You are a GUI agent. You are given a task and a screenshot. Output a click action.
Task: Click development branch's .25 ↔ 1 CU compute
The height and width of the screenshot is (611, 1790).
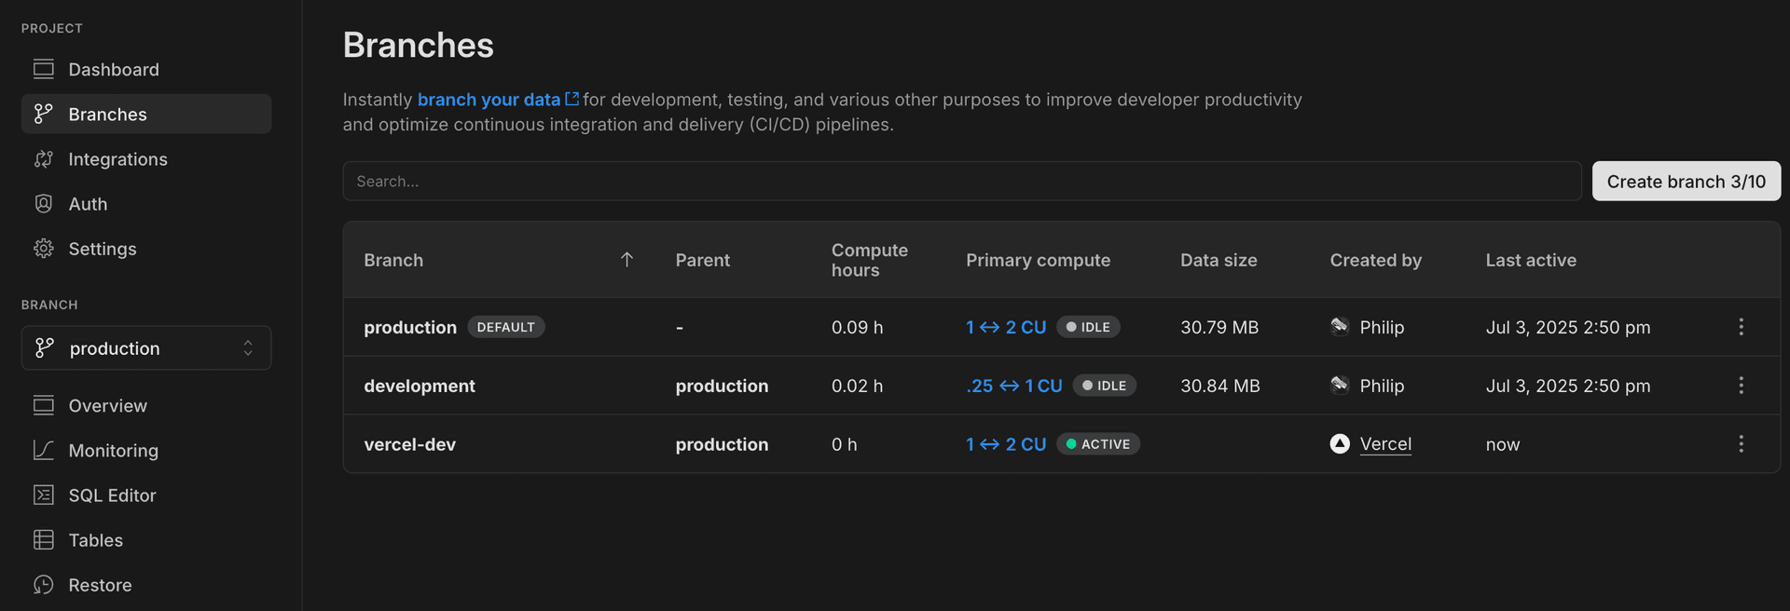(1014, 386)
